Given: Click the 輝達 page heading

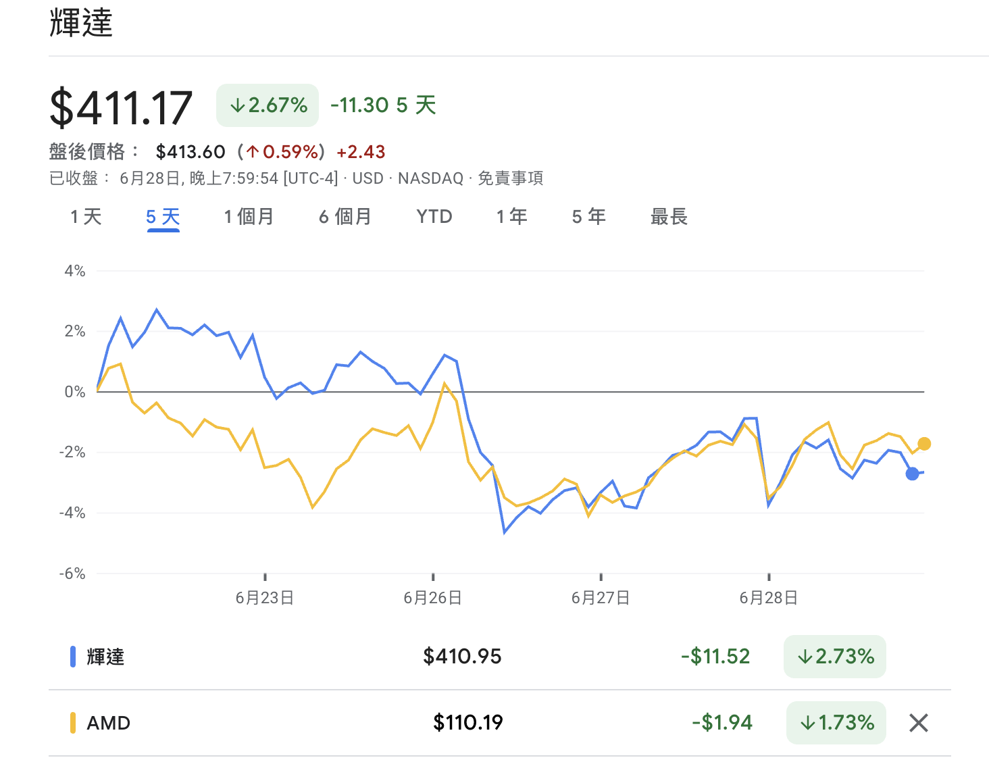Looking at the screenshot, I should pos(81,23).
